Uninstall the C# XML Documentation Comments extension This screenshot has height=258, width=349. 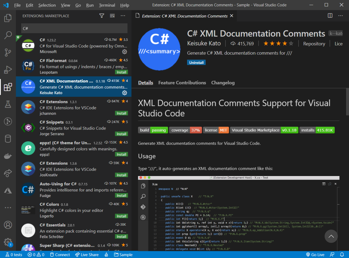(x=196, y=63)
